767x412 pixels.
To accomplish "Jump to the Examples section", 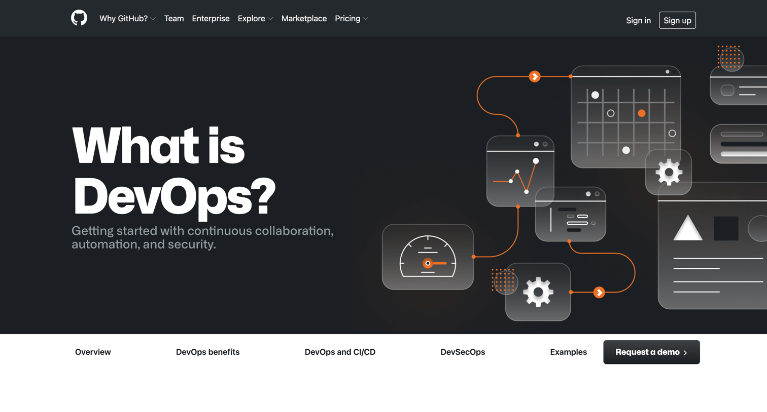I will (568, 352).
